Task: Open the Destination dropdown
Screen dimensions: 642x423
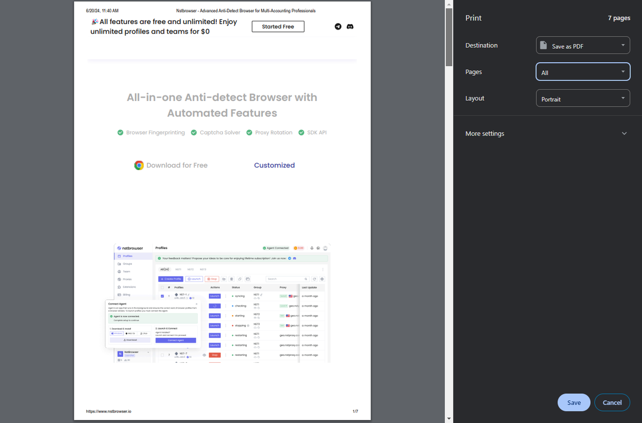Action: [583, 46]
